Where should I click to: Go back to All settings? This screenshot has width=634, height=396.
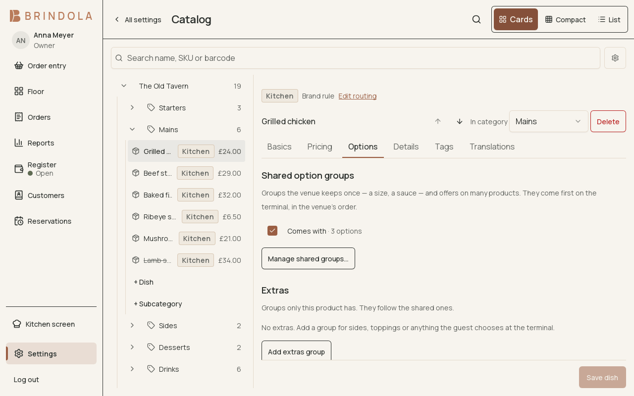tap(138, 19)
